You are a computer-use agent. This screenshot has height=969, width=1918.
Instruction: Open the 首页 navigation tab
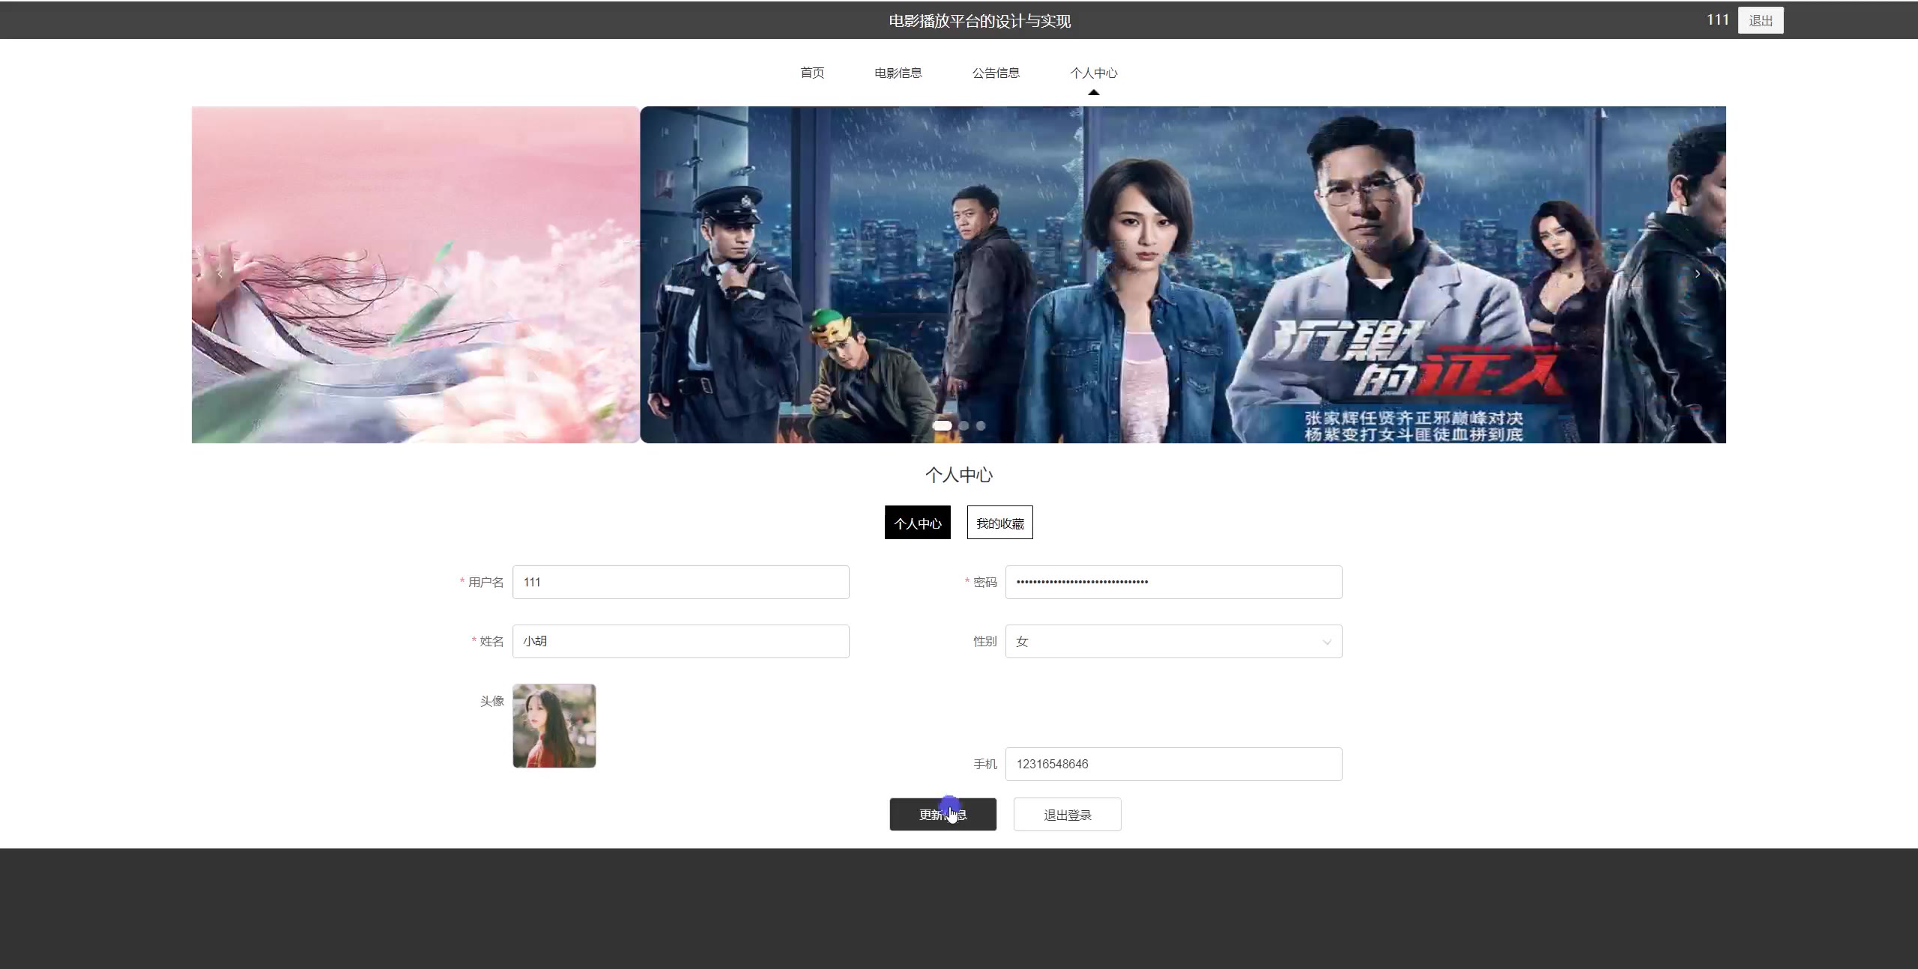coord(812,73)
